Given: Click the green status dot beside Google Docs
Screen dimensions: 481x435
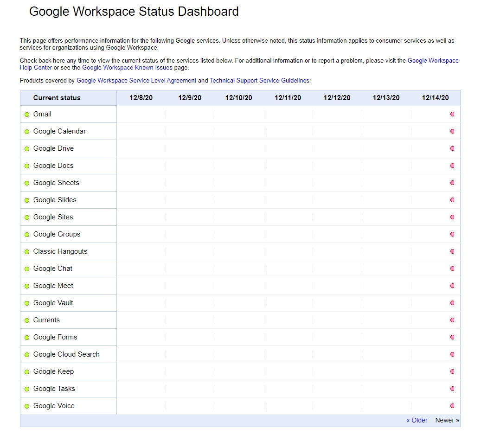Looking at the screenshot, I should click(27, 166).
